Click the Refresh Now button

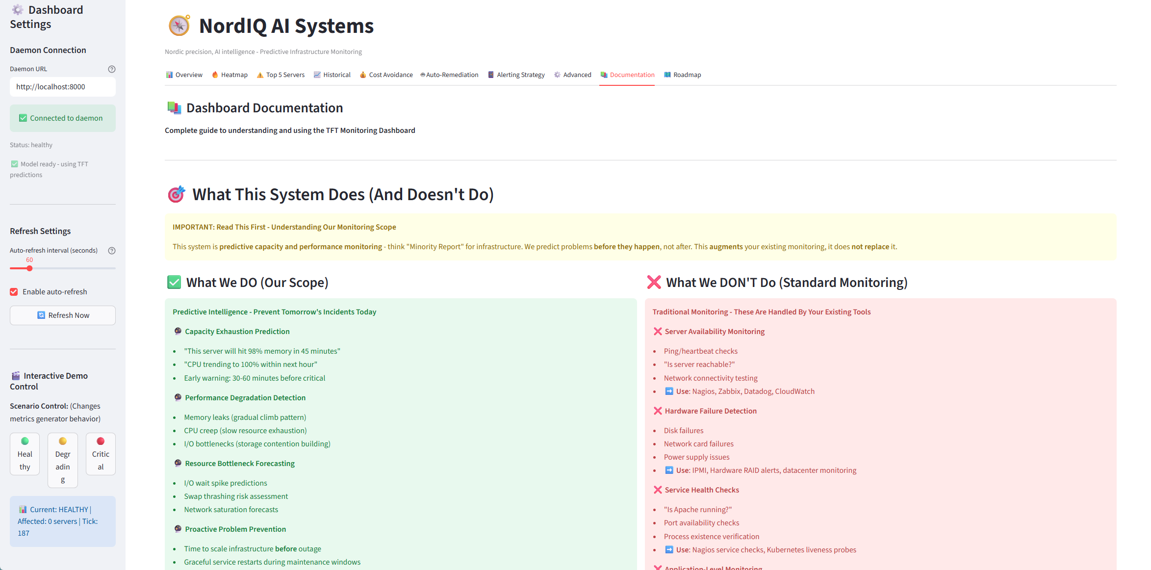point(62,315)
